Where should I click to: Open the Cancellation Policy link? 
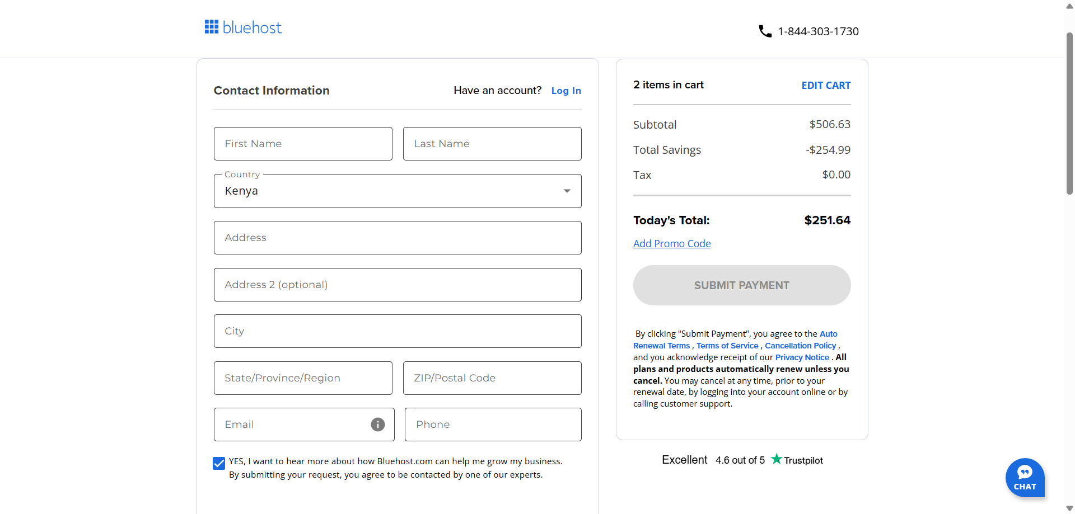tap(800, 346)
